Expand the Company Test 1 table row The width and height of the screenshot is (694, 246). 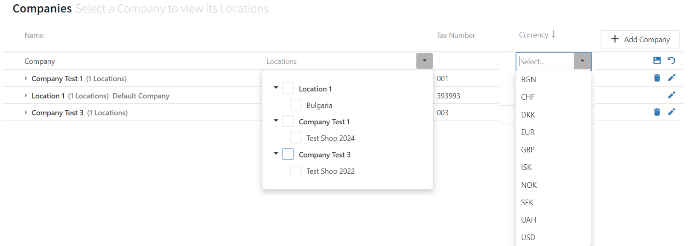click(x=26, y=78)
